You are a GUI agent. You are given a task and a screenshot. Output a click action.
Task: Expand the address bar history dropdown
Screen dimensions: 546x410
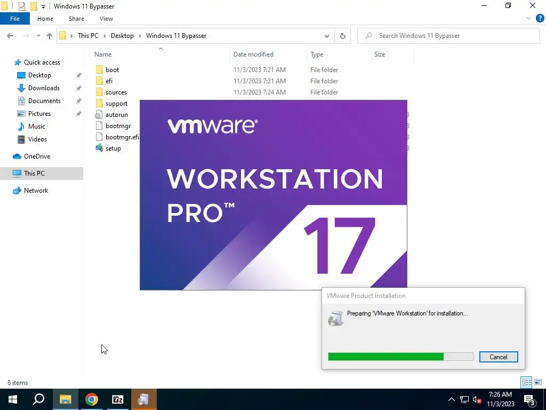(327, 36)
